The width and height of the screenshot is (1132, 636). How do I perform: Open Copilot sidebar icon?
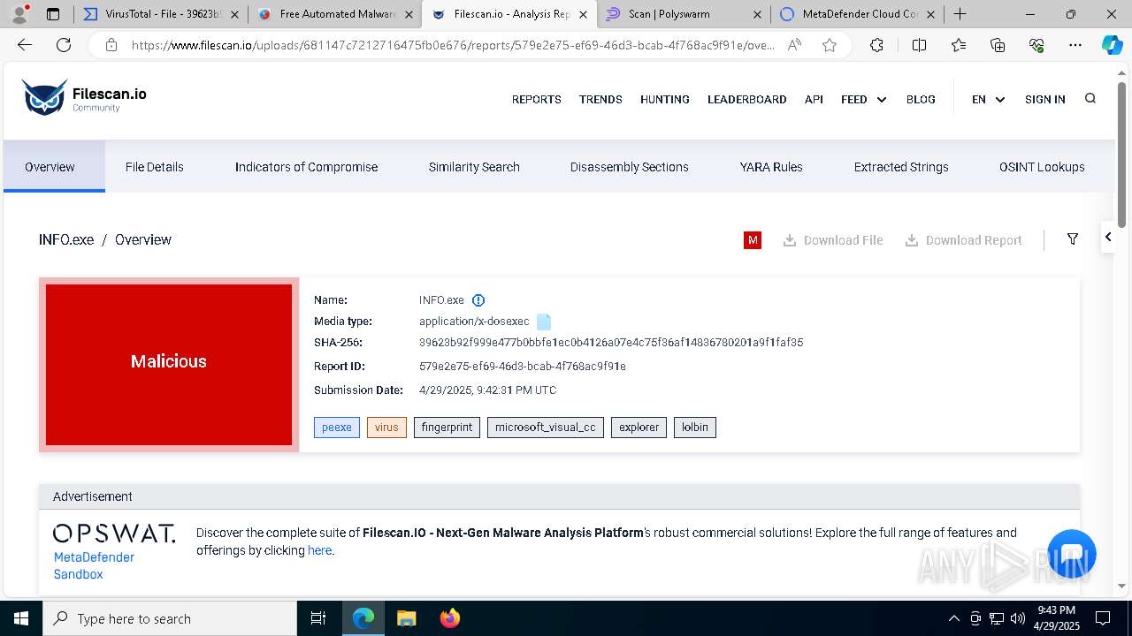(x=1112, y=45)
